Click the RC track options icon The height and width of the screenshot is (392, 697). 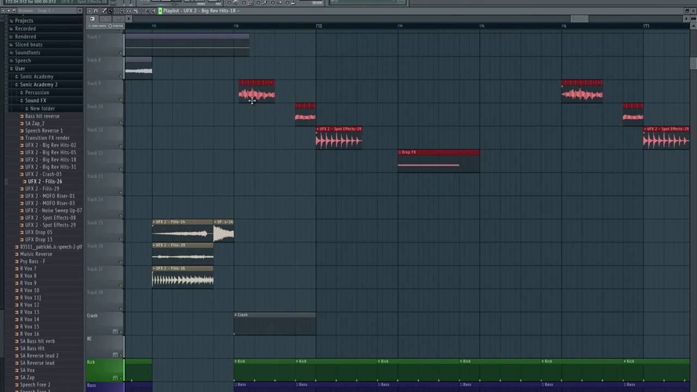[x=115, y=355]
